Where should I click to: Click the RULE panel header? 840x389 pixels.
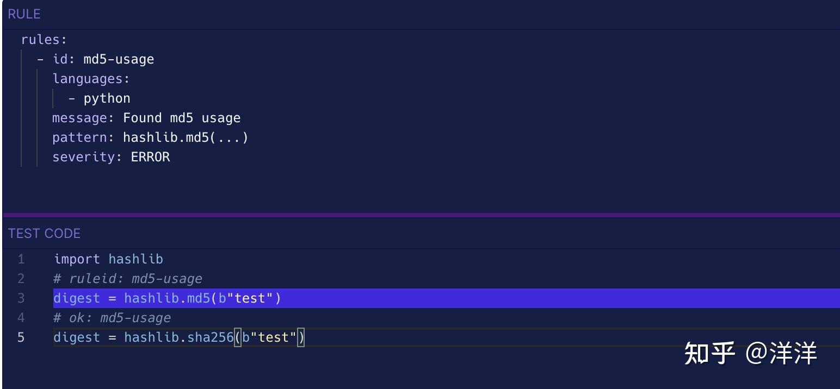[x=24, y=14]
